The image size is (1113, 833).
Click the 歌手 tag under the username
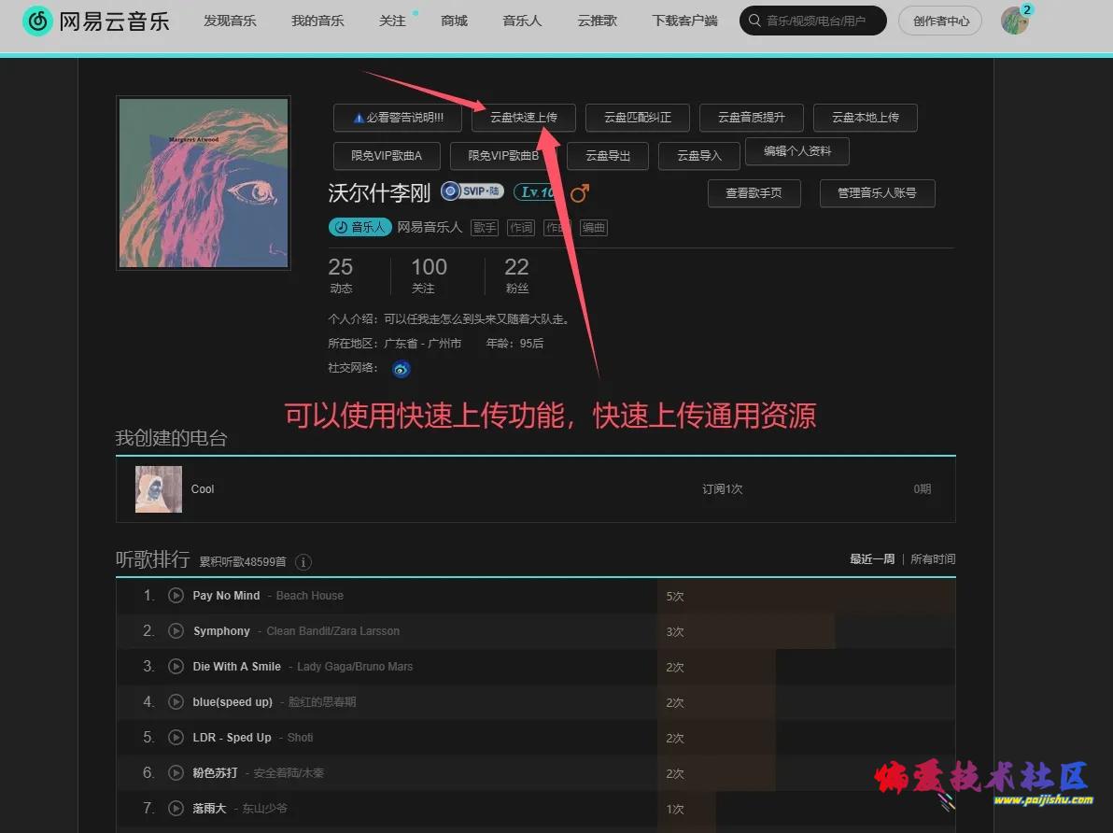pos(485,227)
